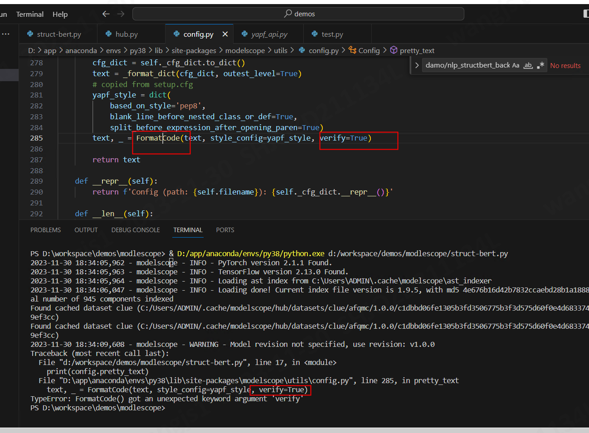
Task: Click 'Traceback (most recent call last):' text
Action: 100,354
